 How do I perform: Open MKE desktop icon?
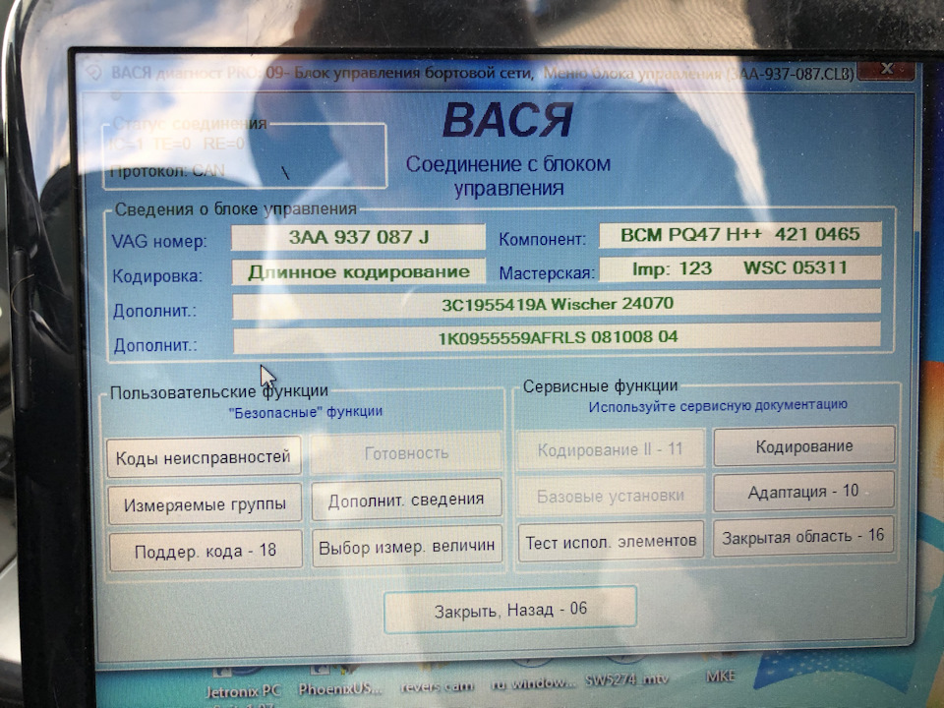coord(720,672)
